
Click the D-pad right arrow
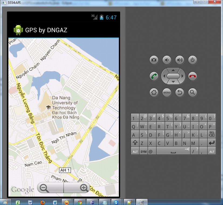[x=183, y=76]
